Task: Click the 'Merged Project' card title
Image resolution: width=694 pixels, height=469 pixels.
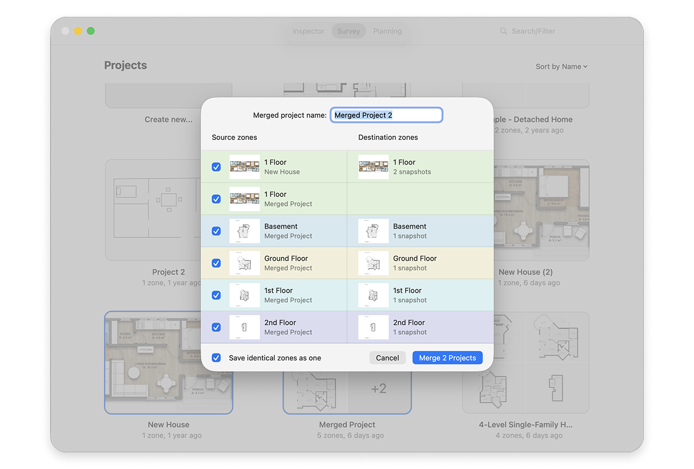Action: (347, 425)
